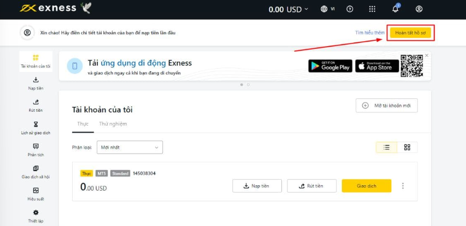Switch to list view layout
This screenshot has height=226, width=466.
[386, 147]
